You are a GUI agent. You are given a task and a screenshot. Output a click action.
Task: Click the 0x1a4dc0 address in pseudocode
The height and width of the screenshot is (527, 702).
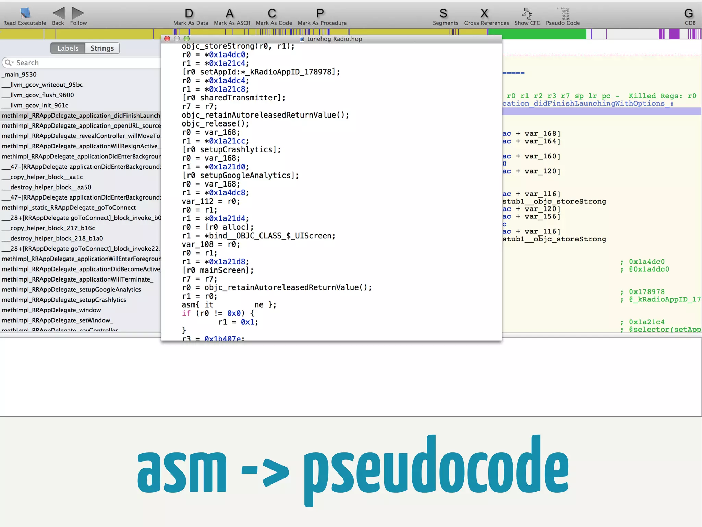click(227, 55)
